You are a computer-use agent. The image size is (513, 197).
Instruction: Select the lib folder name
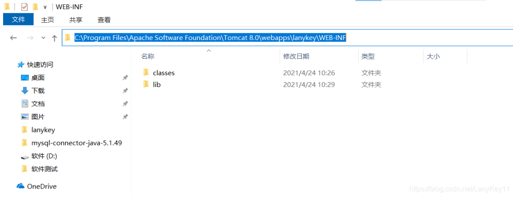click(x=157, y=84)
